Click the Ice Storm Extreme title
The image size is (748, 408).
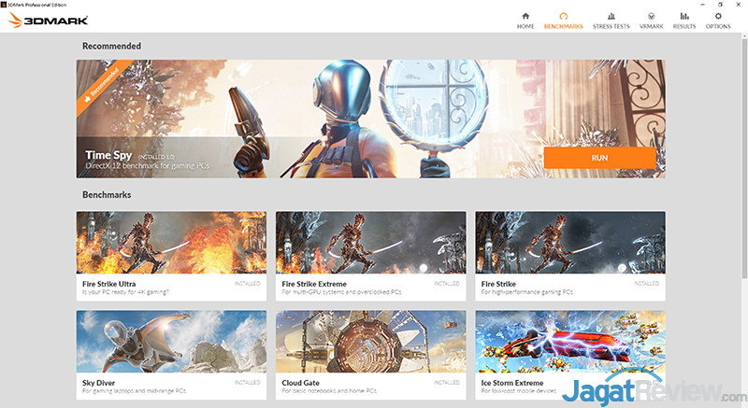512,383
